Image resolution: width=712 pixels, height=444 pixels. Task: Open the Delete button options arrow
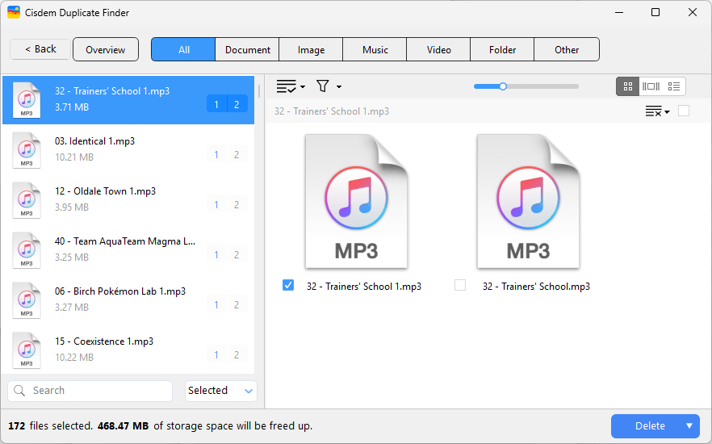pos(689,426)
